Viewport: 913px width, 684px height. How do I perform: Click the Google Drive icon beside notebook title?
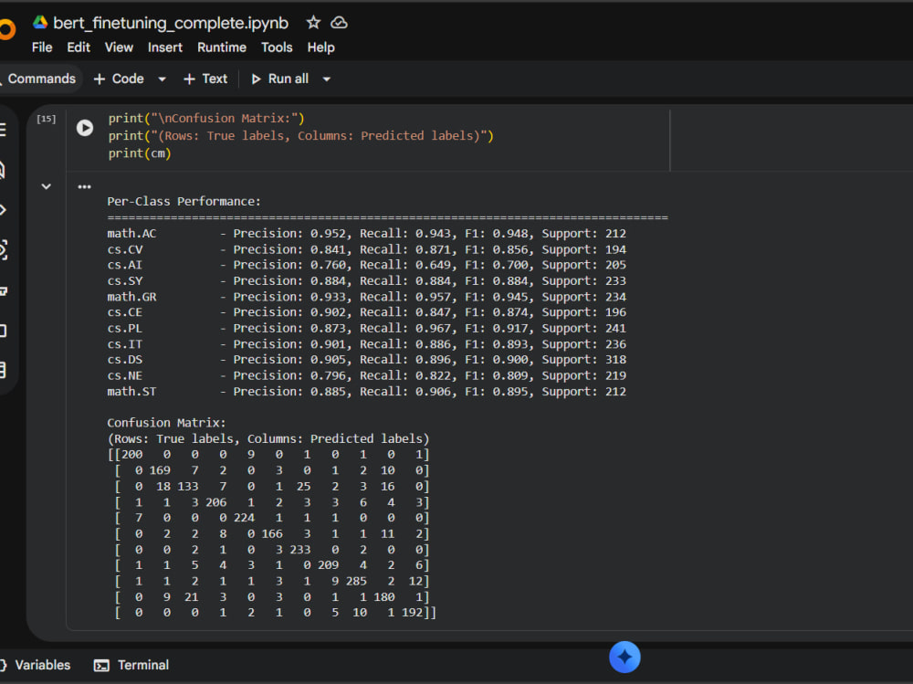[x=40, y=22]
